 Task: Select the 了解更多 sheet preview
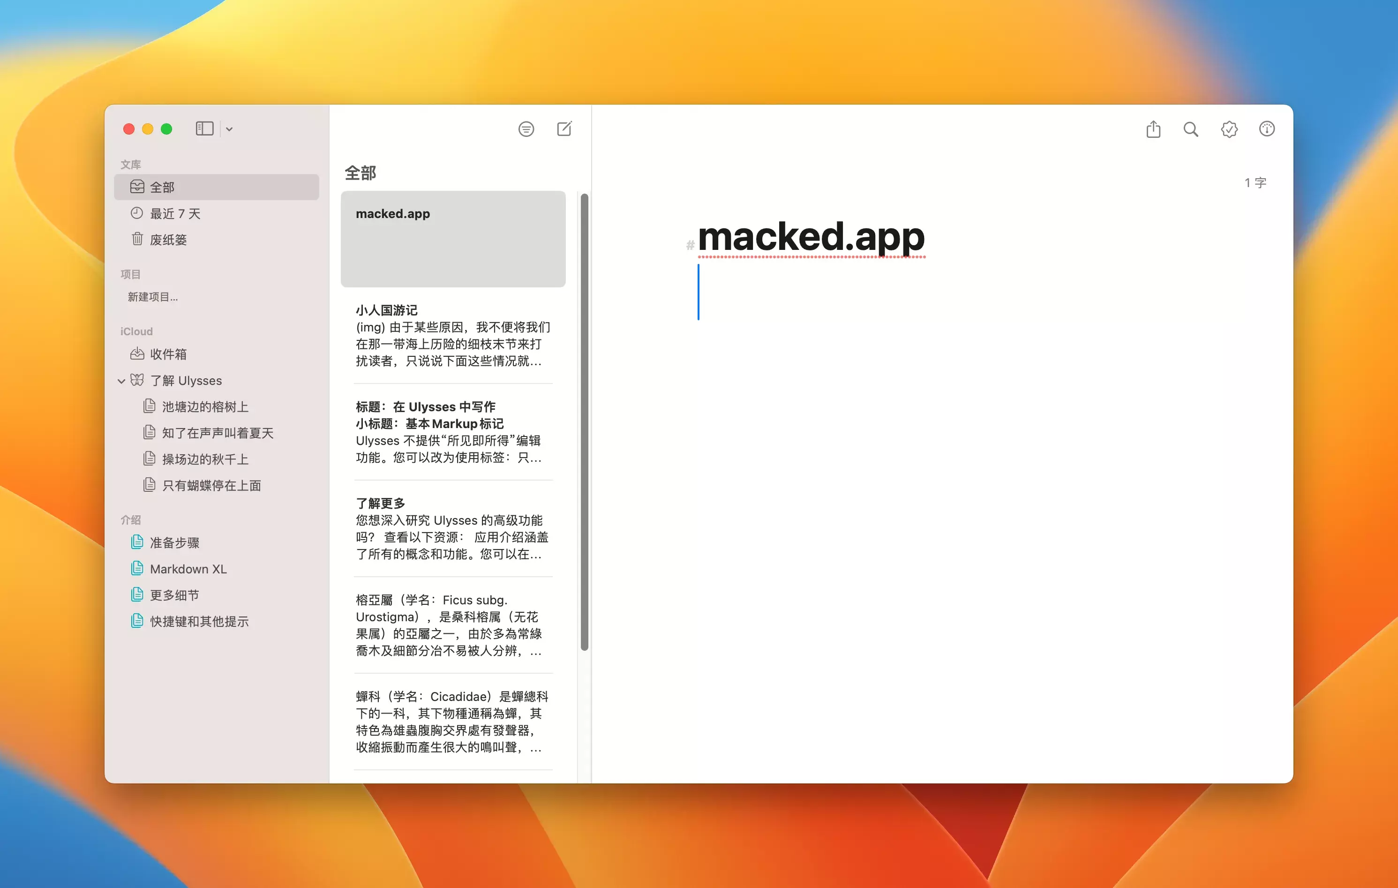(x=453, y=528)
